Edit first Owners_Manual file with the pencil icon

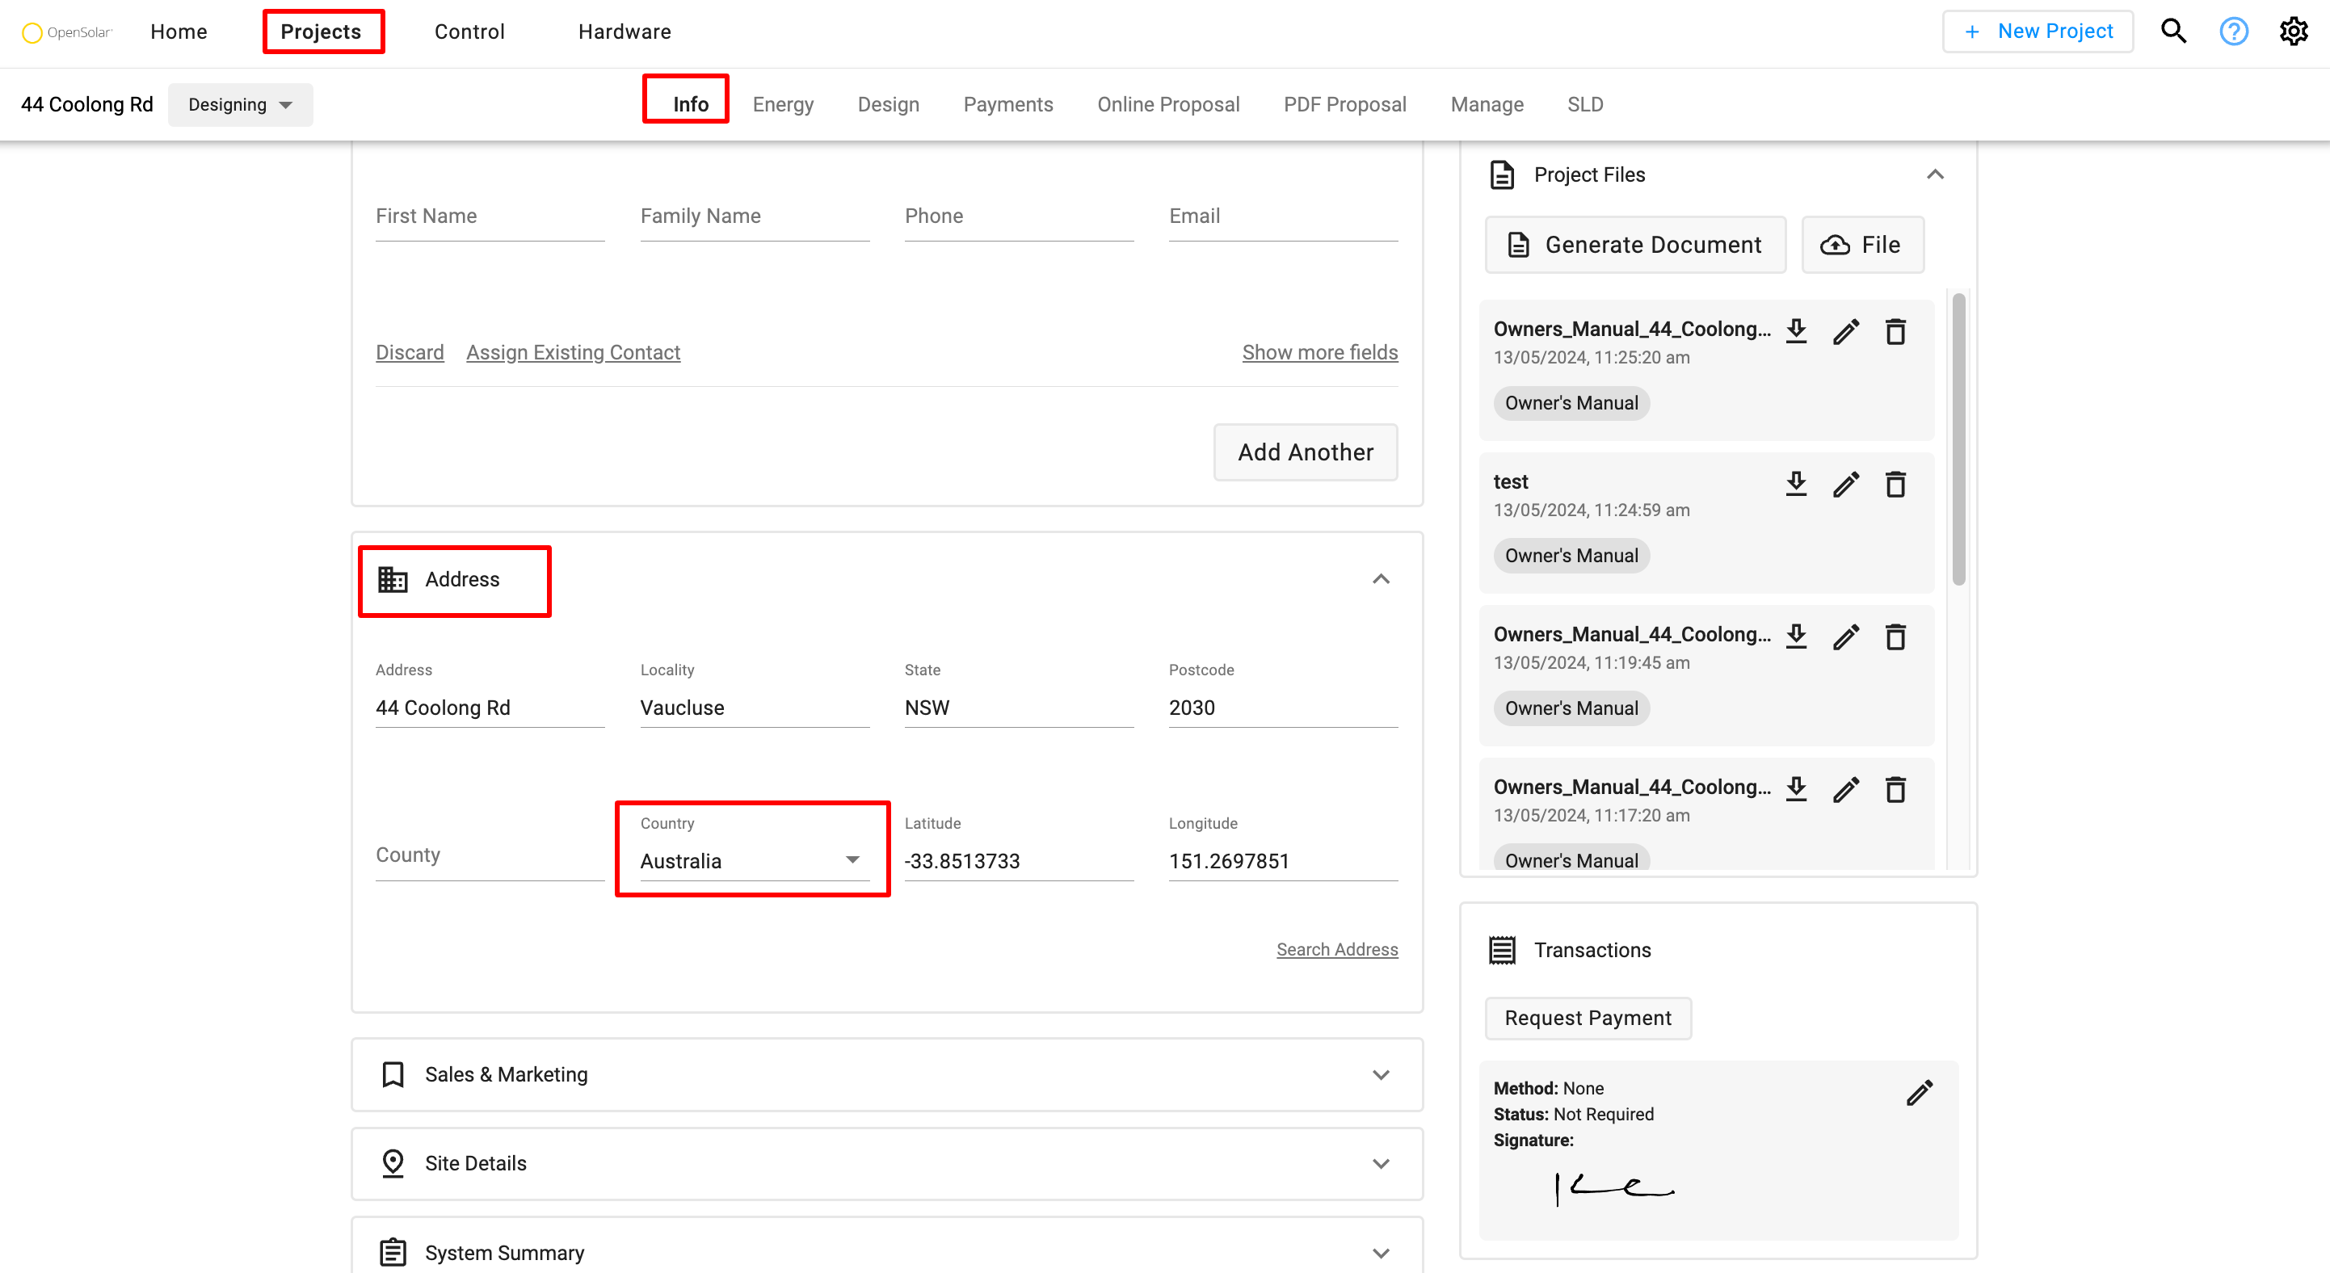[1845, 332]
